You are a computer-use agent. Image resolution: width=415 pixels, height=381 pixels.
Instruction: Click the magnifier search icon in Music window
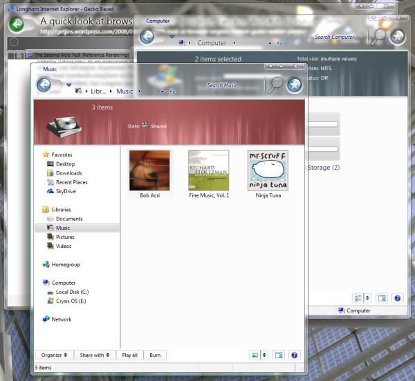(275, 85)
